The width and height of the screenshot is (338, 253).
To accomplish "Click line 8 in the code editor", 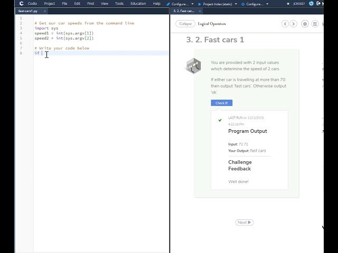I will click(x=101, y=53).
